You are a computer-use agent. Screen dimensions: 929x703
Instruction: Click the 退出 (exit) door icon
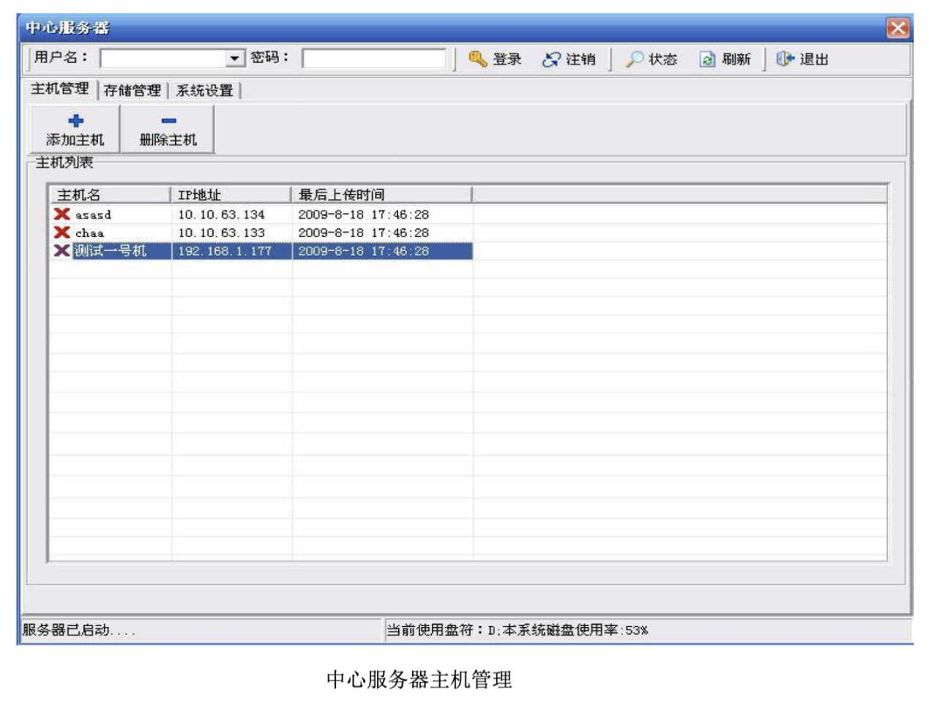coord(785,59)
